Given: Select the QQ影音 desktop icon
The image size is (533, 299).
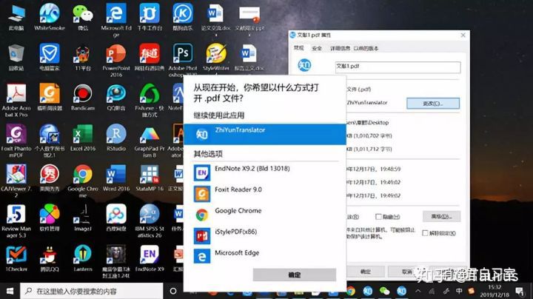Looking at the screenshot, I should click(x=116, y=98).
